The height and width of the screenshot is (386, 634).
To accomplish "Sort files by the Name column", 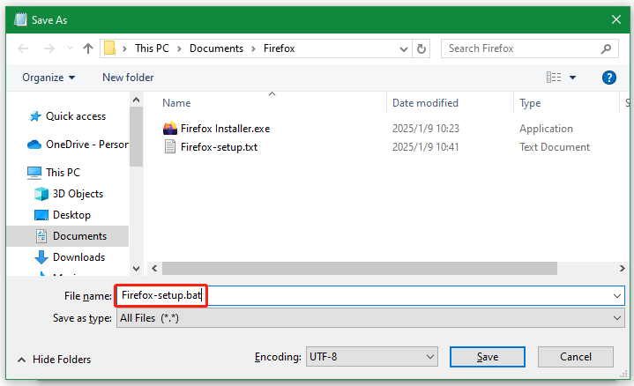I will coord(176,103).
